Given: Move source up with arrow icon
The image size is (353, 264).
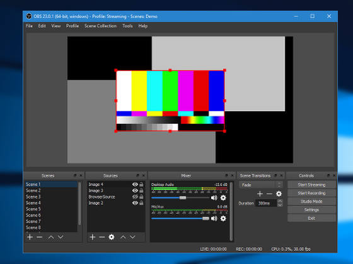Looking at the screenshot, I should pos(123,237).
